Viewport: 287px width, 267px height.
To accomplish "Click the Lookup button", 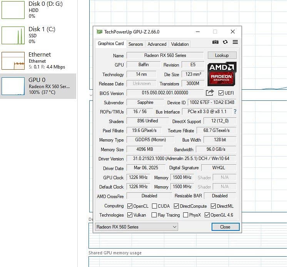I will (x=222, y=55).
